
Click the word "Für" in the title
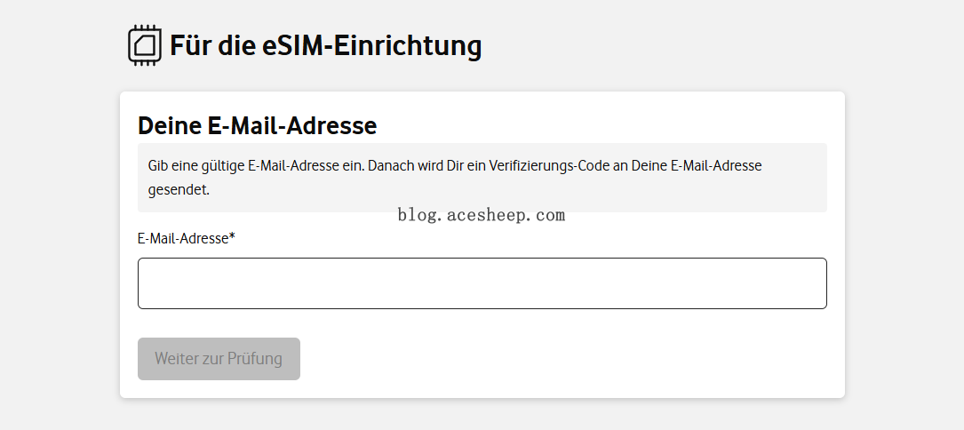click(188, 44)
